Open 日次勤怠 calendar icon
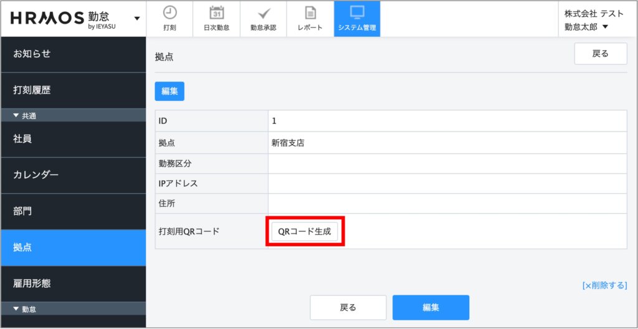 pos(216,19)
